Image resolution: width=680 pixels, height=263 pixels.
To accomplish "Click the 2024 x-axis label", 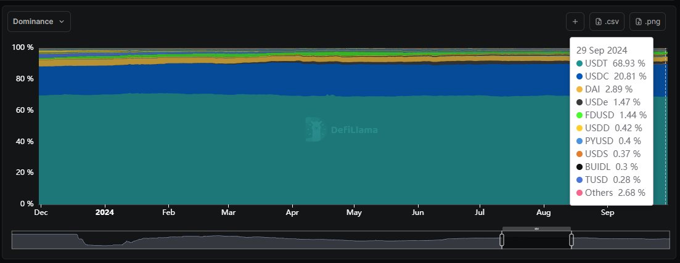I will tap(105, 212).
